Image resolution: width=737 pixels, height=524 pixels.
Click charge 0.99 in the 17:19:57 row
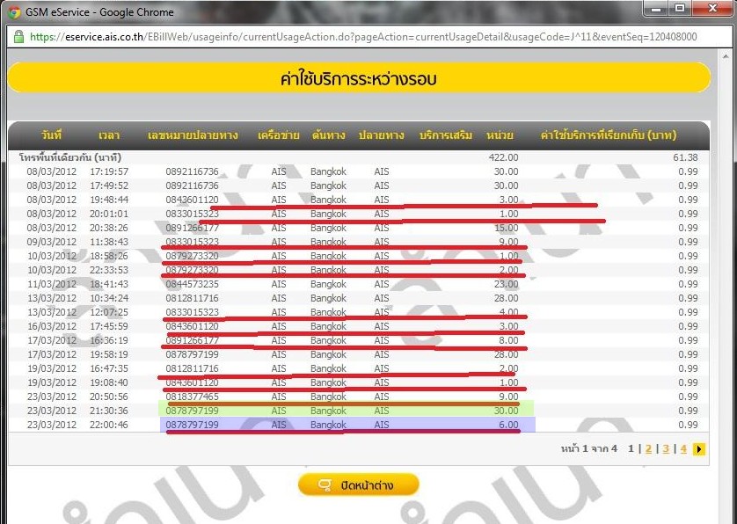688,171
